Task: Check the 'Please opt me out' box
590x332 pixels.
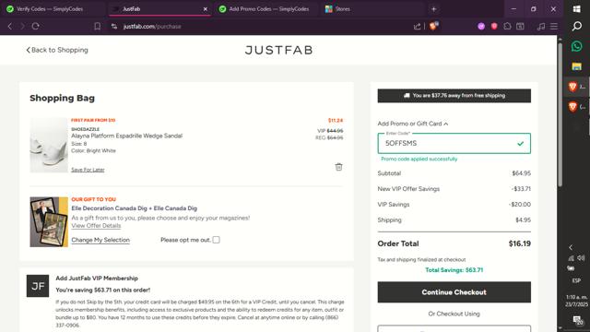Action: click(216, 240)
